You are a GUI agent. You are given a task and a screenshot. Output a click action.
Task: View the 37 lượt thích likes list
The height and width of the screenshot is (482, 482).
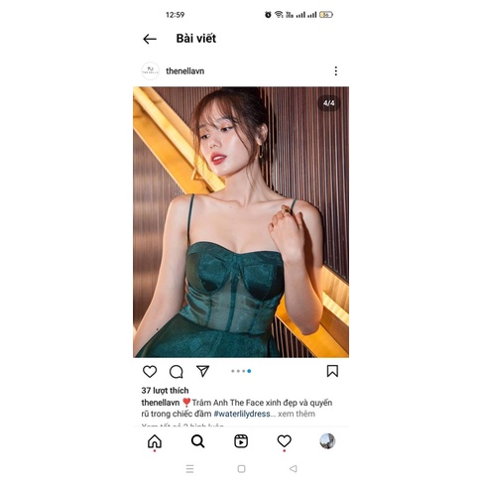pos(165,391)
